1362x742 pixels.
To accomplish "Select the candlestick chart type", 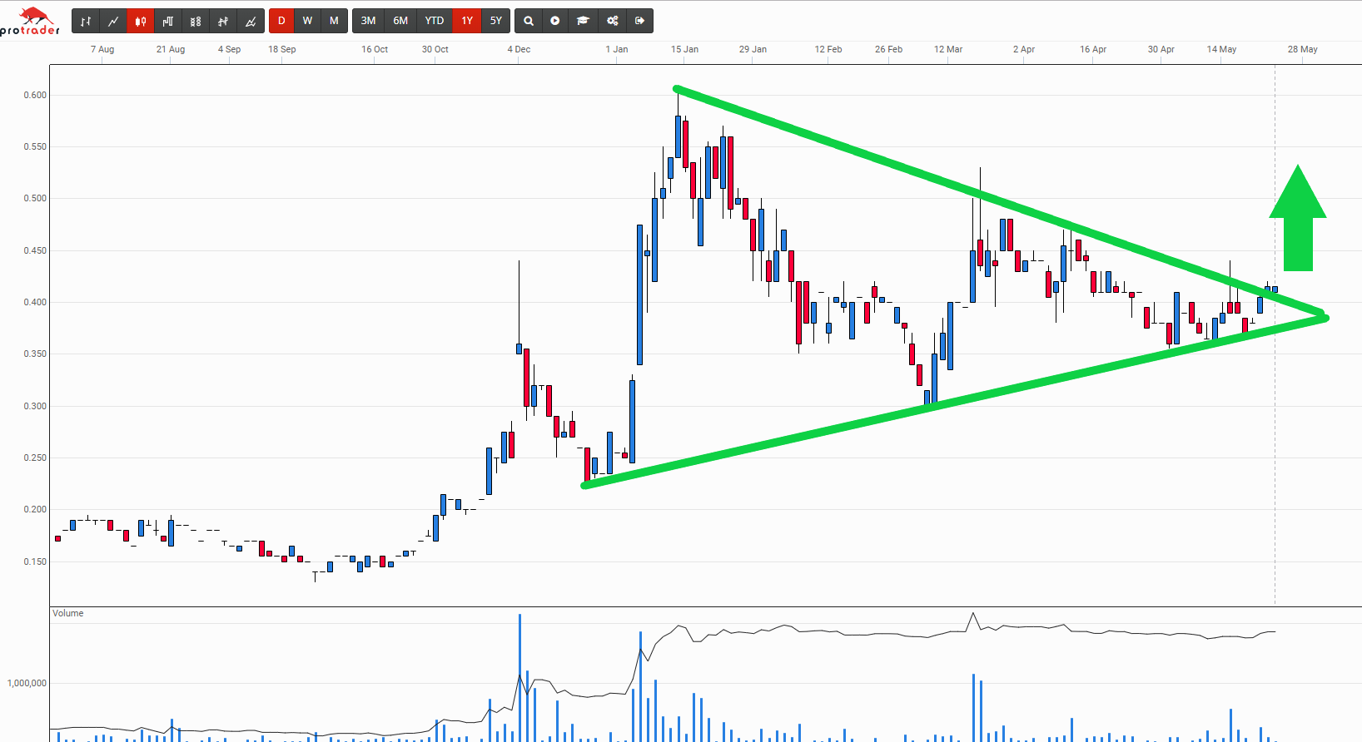I will [141, 21].
